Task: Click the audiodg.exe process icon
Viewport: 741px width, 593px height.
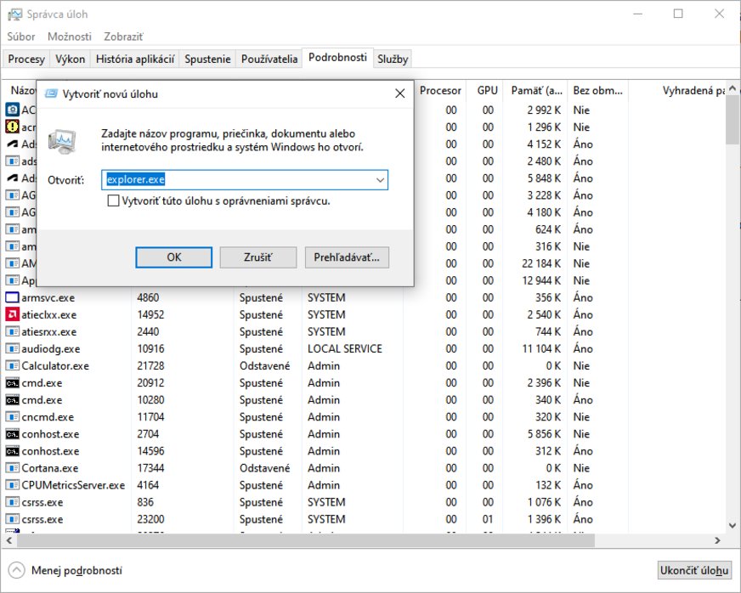Action: 13,348
